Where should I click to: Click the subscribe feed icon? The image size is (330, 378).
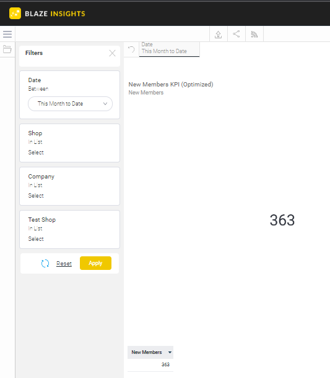click(254, 34)
